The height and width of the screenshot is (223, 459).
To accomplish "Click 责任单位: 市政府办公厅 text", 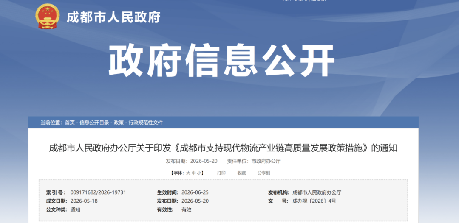I will click(x=254, y=161).
